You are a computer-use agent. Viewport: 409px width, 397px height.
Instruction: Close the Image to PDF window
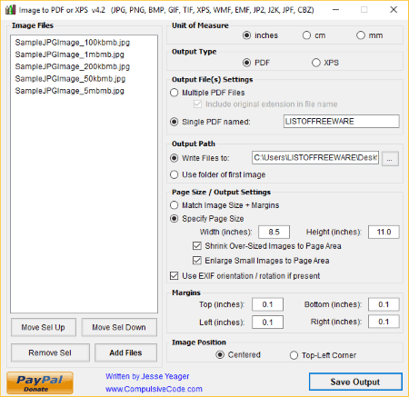pyautogui.click(x=394, y=10)
